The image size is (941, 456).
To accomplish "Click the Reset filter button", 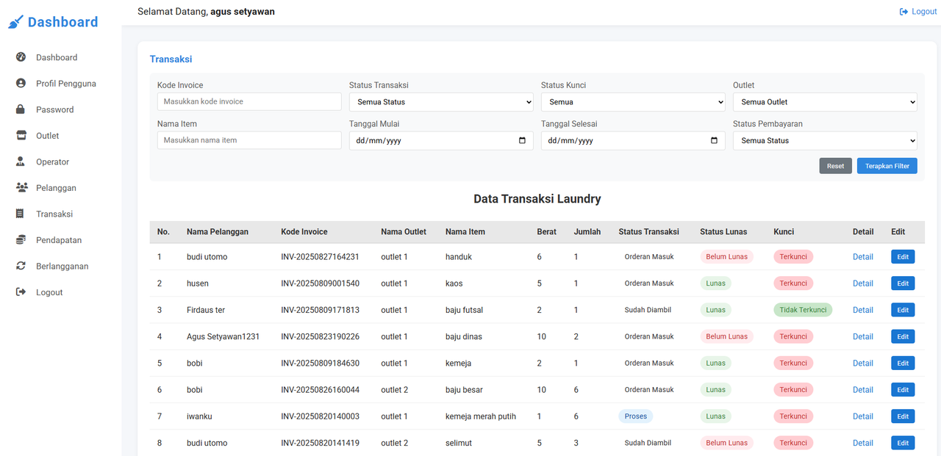I will (x=836, y=166).
